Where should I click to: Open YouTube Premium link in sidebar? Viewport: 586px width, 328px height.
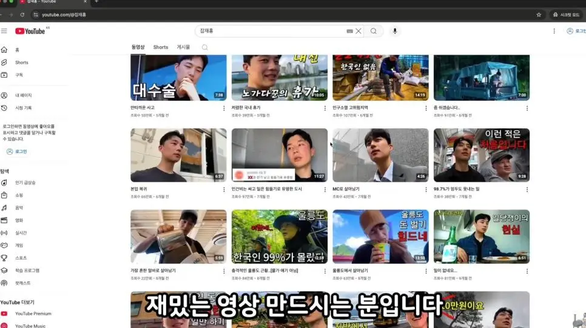[x=33, y=313]
